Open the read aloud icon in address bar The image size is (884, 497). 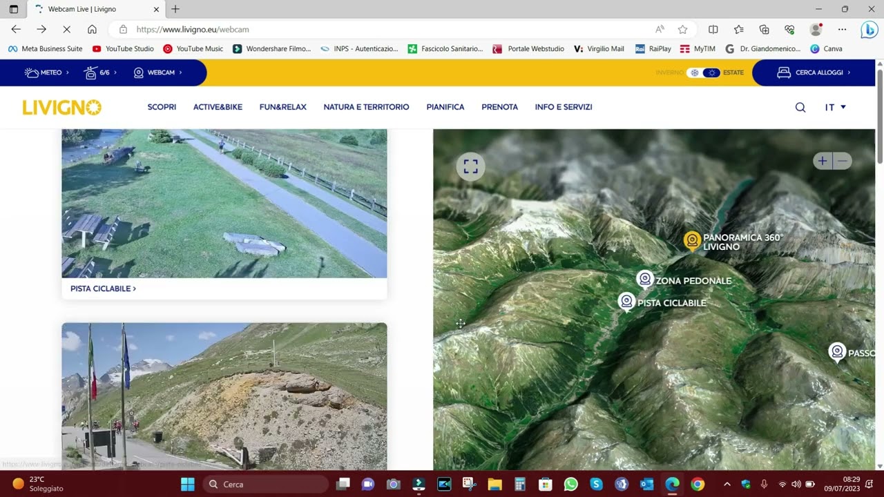point(660,29)
